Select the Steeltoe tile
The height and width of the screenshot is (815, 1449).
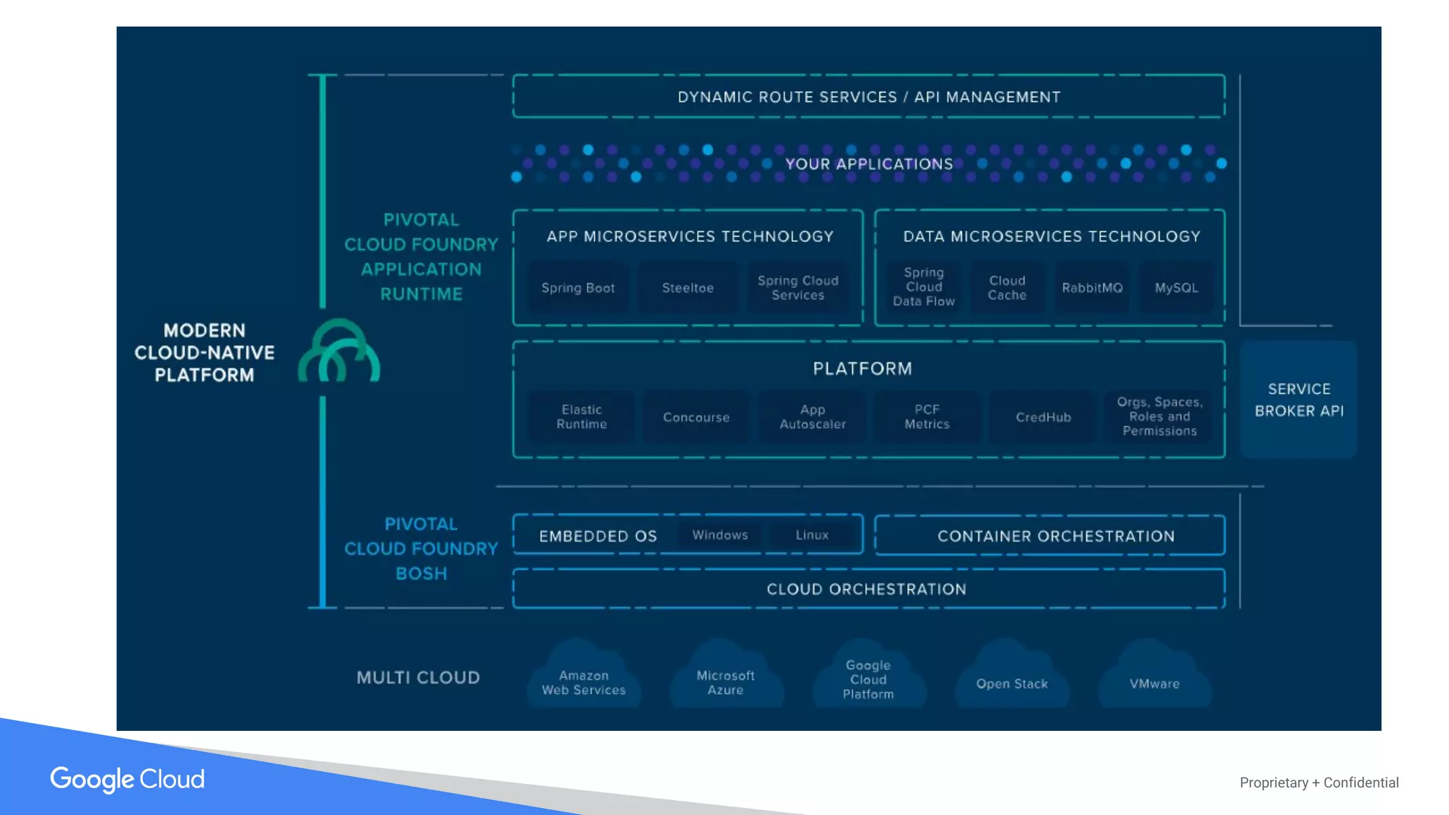(688, 288)
